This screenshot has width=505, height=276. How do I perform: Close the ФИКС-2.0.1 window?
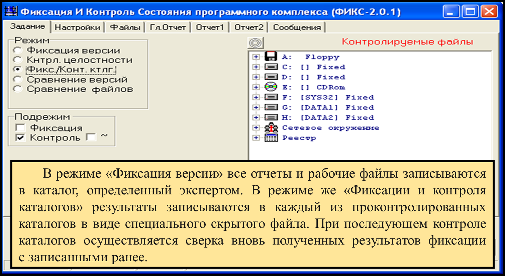(489, 12)
